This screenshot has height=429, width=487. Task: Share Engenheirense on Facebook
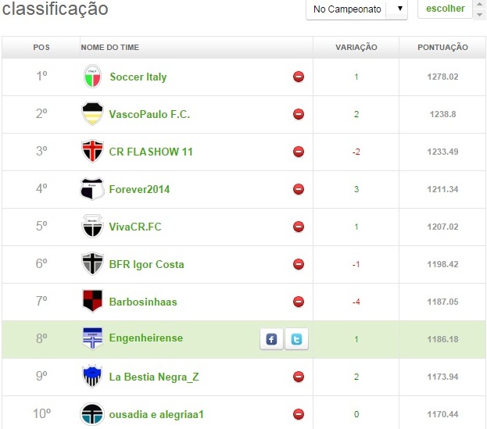pos(271,339)
